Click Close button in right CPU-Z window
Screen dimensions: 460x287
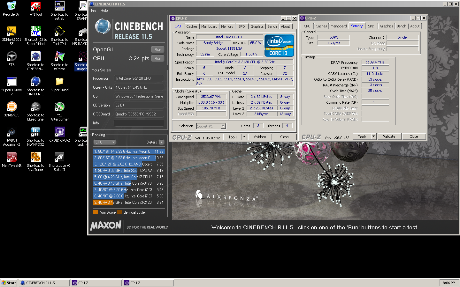(414, 136)
